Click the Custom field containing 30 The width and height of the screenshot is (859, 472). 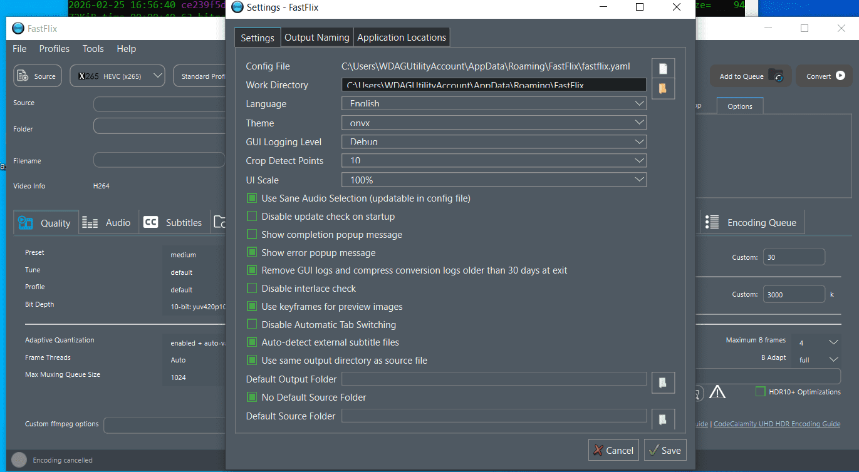pyautogui.click(x=794, y=257)
